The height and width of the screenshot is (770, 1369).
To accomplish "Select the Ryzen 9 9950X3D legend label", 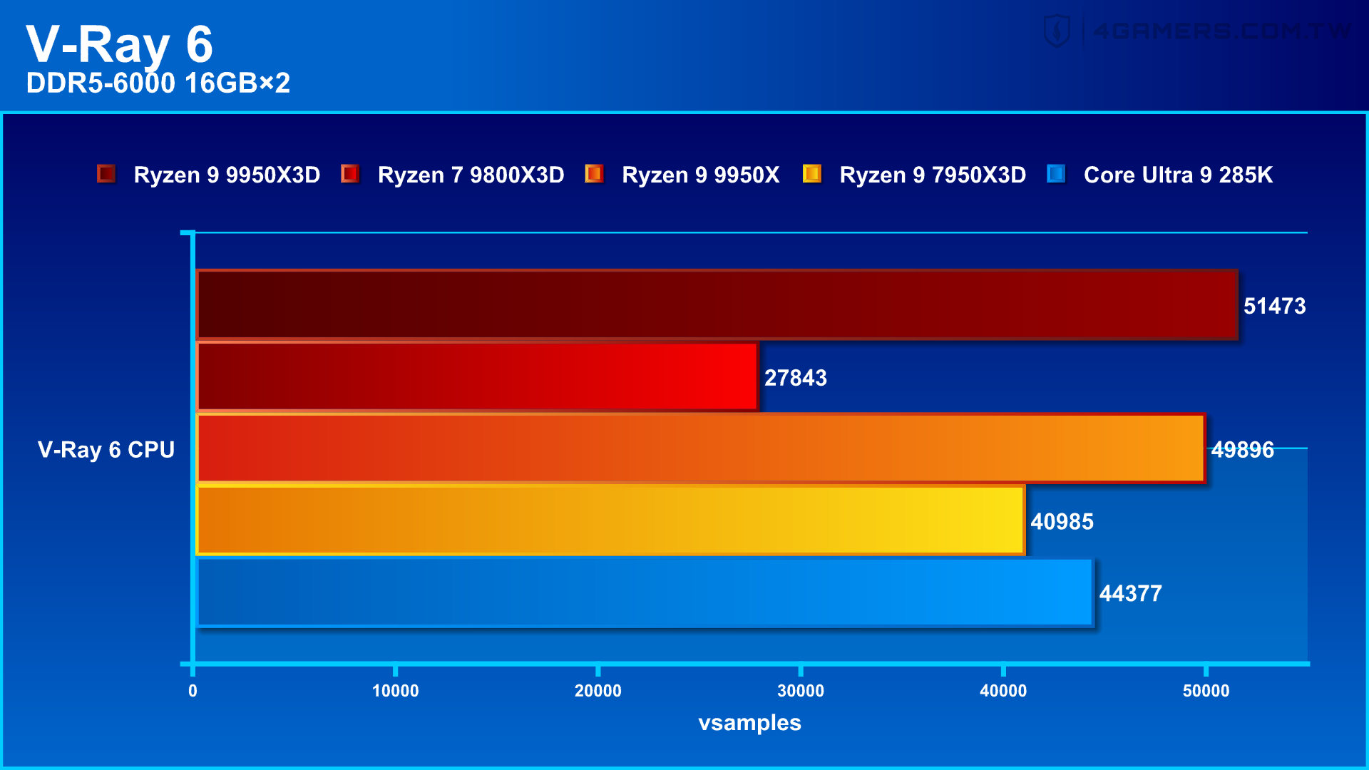I will 227,175.
